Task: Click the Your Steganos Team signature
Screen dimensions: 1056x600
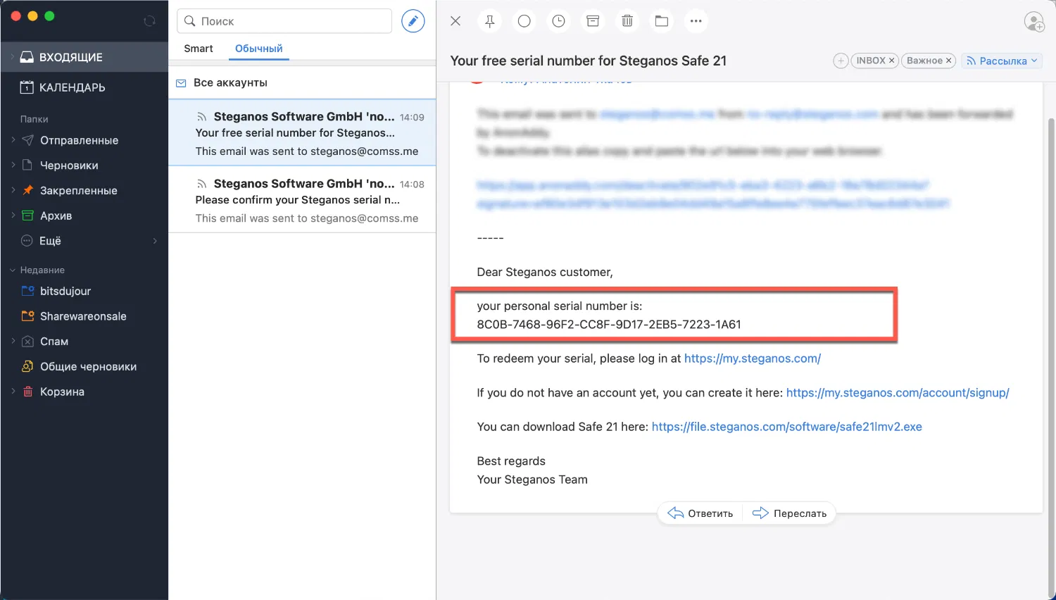Action: (x=532, y=480)
